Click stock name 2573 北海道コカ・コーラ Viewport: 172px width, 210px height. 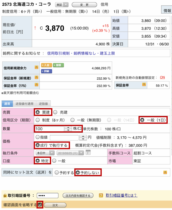[27, 4]
